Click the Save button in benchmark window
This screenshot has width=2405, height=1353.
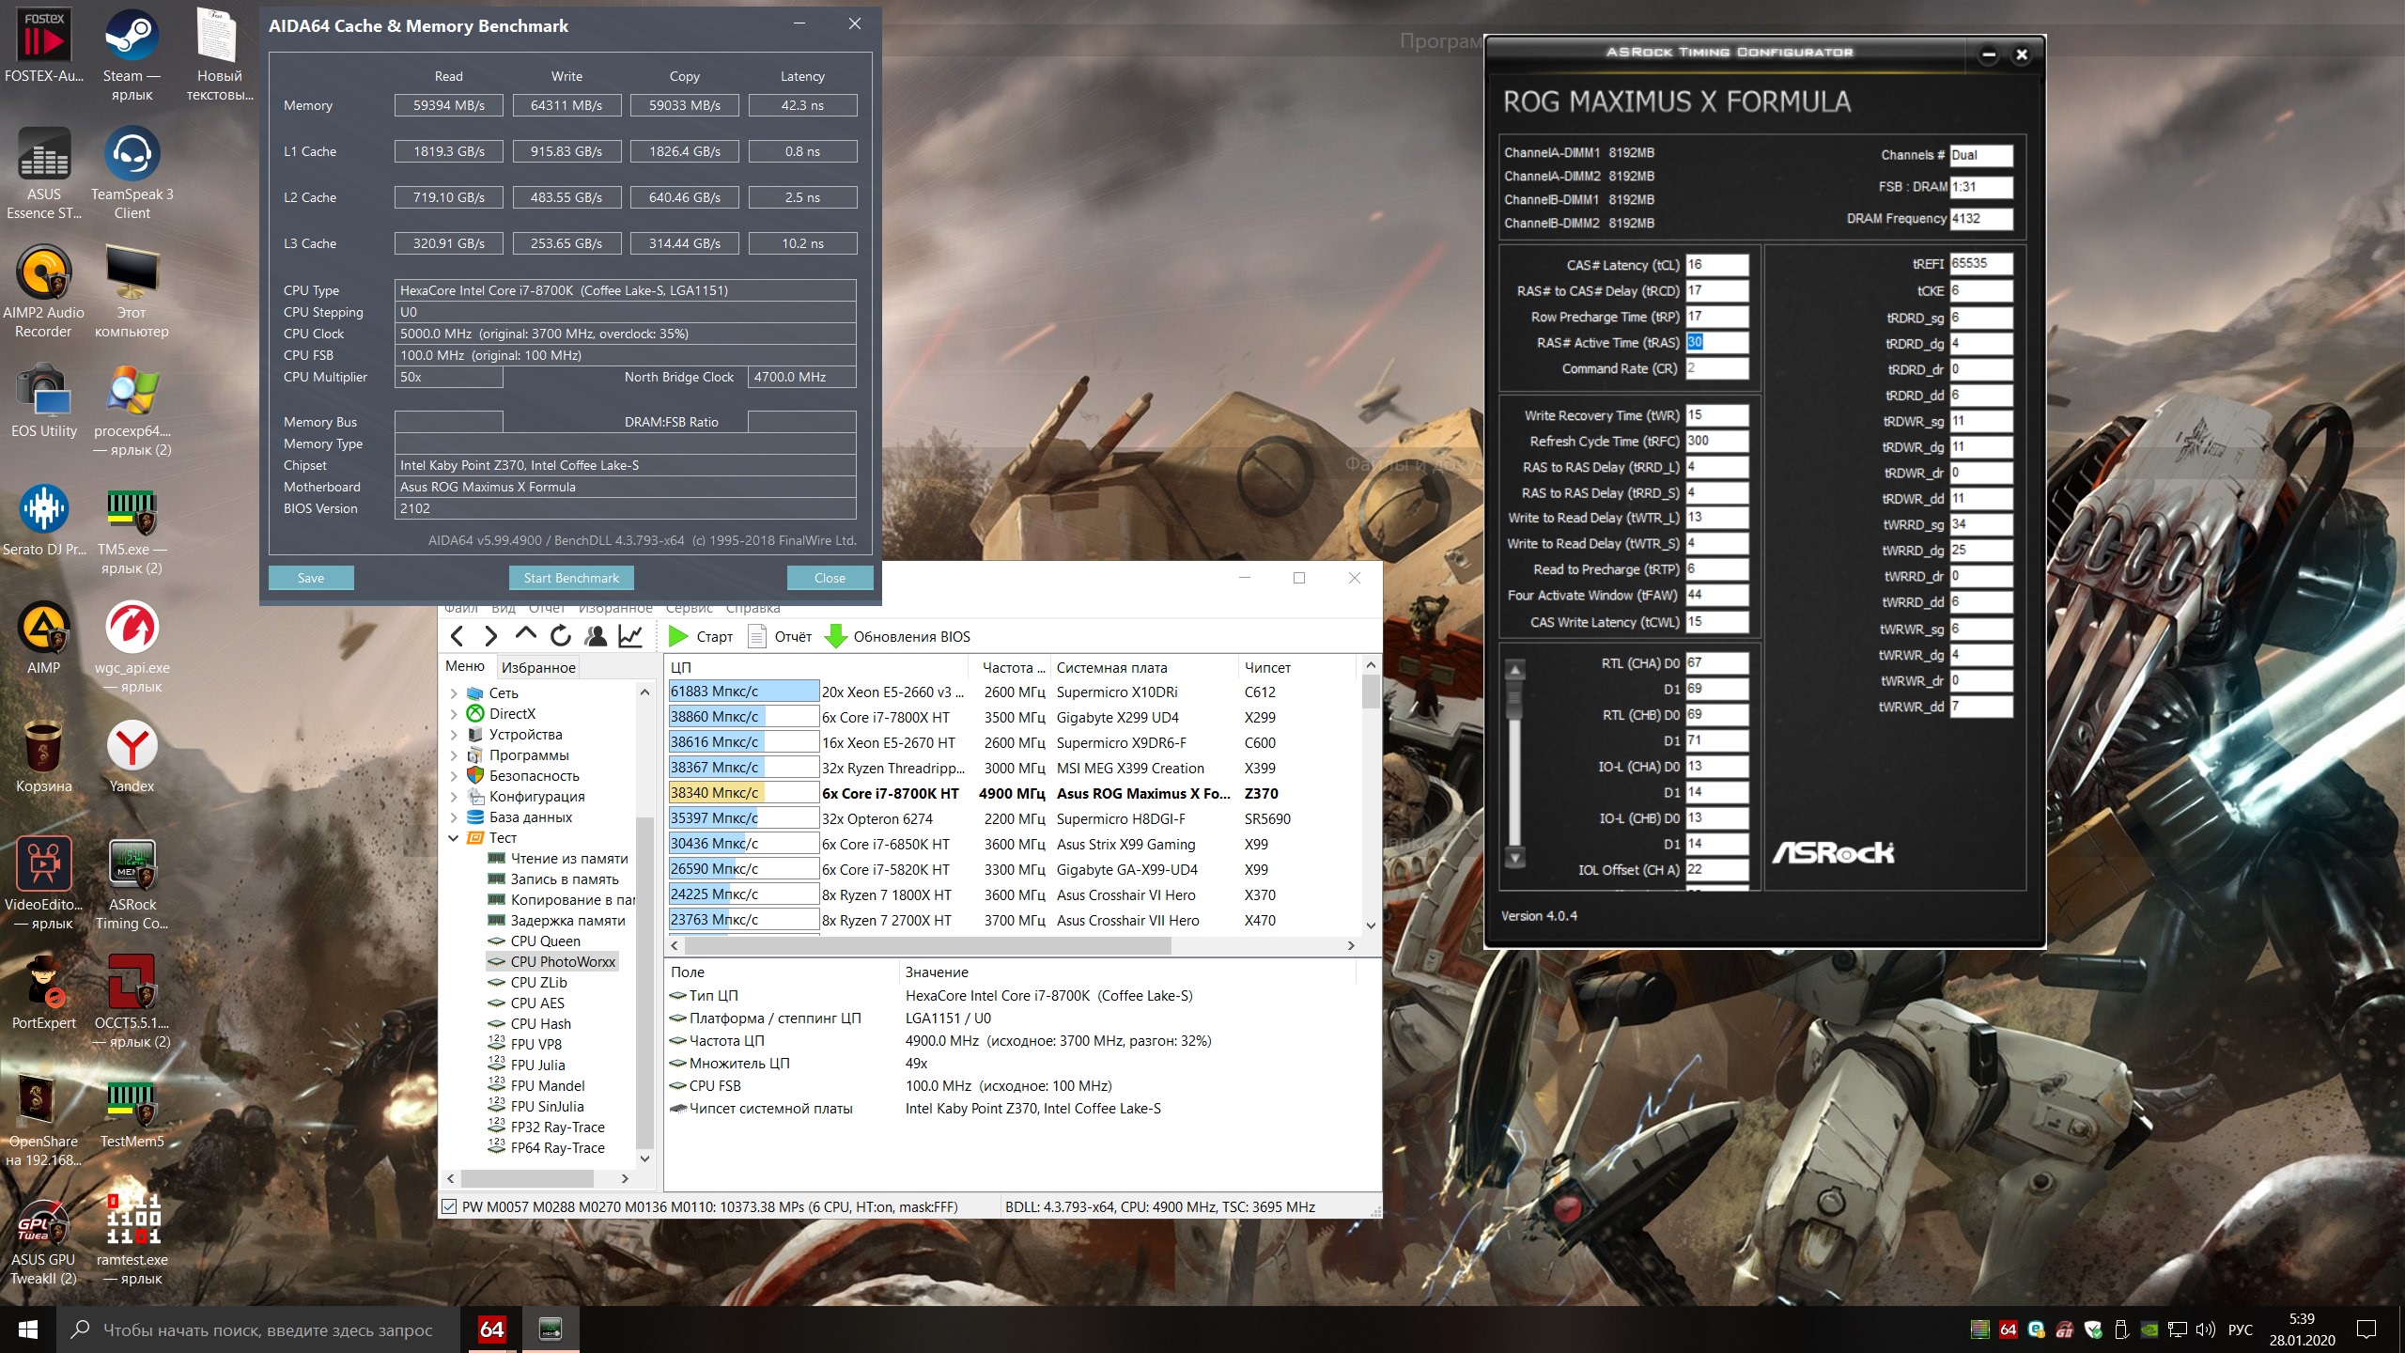(x=311, y=578)
